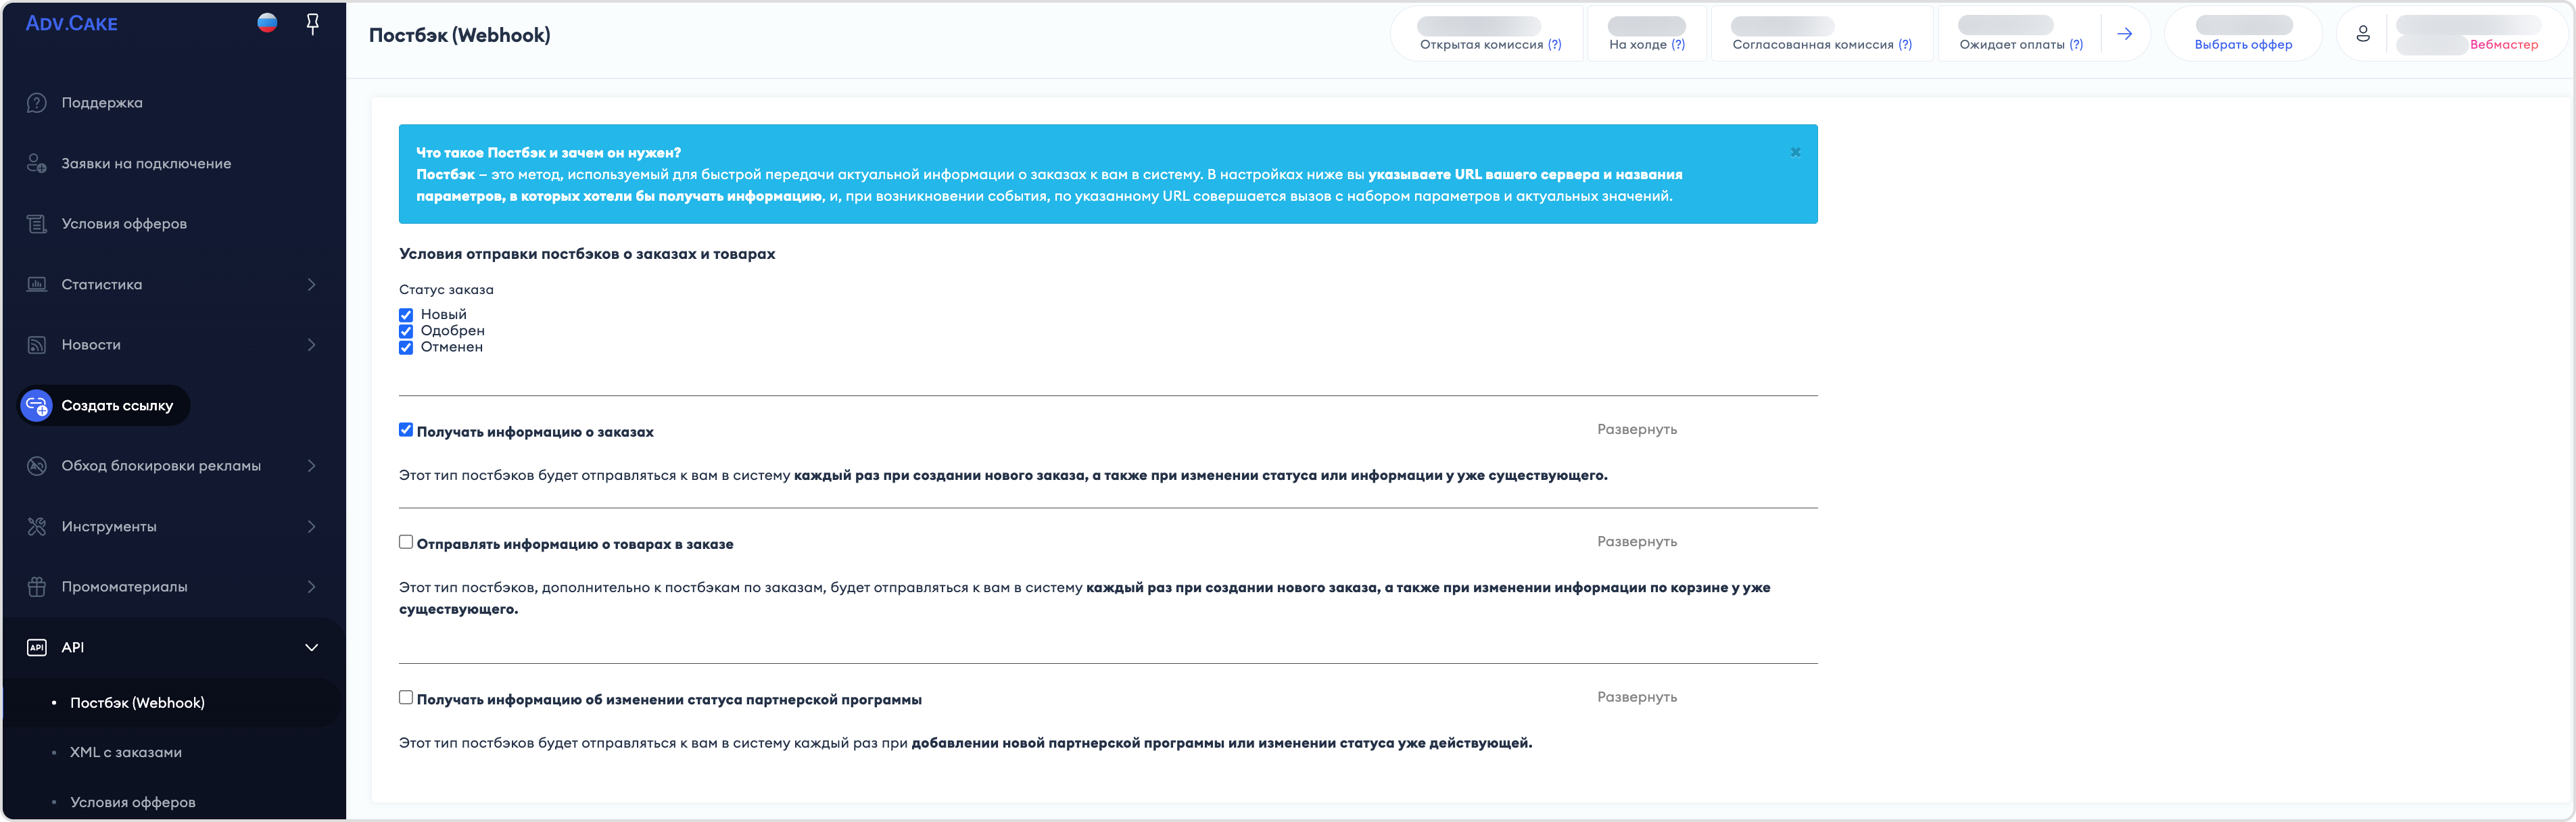This screenshot has height=822, width=2576.
Task: Click help (?) next to Согласованная комиссия
Action: click(1905, 45)
